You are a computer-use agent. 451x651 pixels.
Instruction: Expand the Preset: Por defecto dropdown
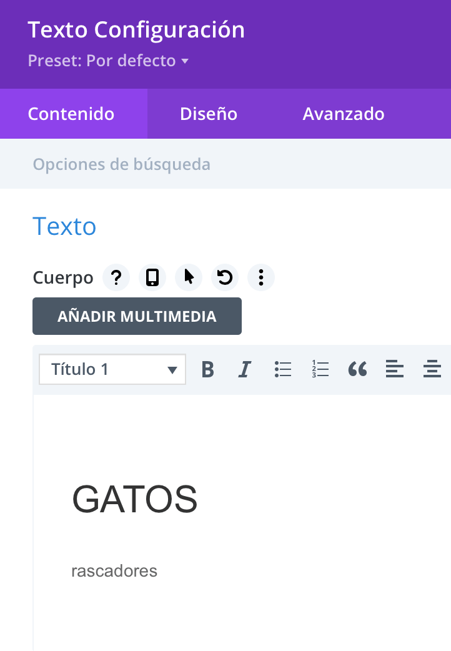109,61
